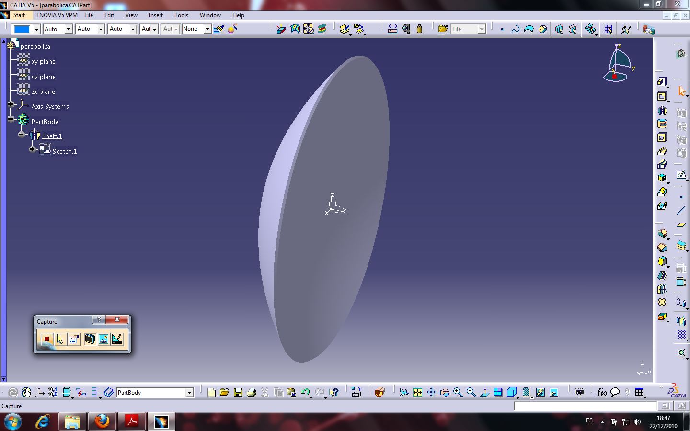Open the Tools menu

(181, 15)
